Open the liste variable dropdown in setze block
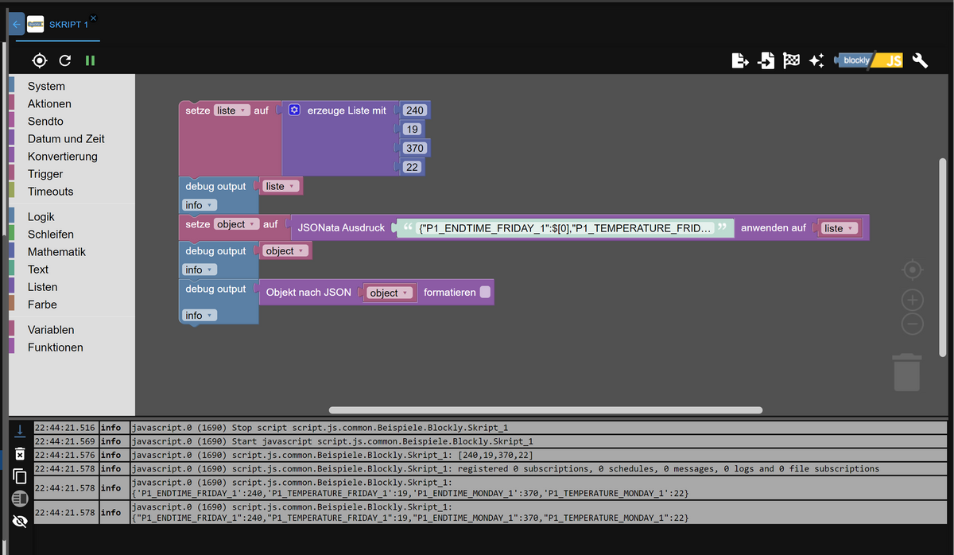Image resolution: width=954 pixels, height=555 pixels. click(x=232, y=111)
